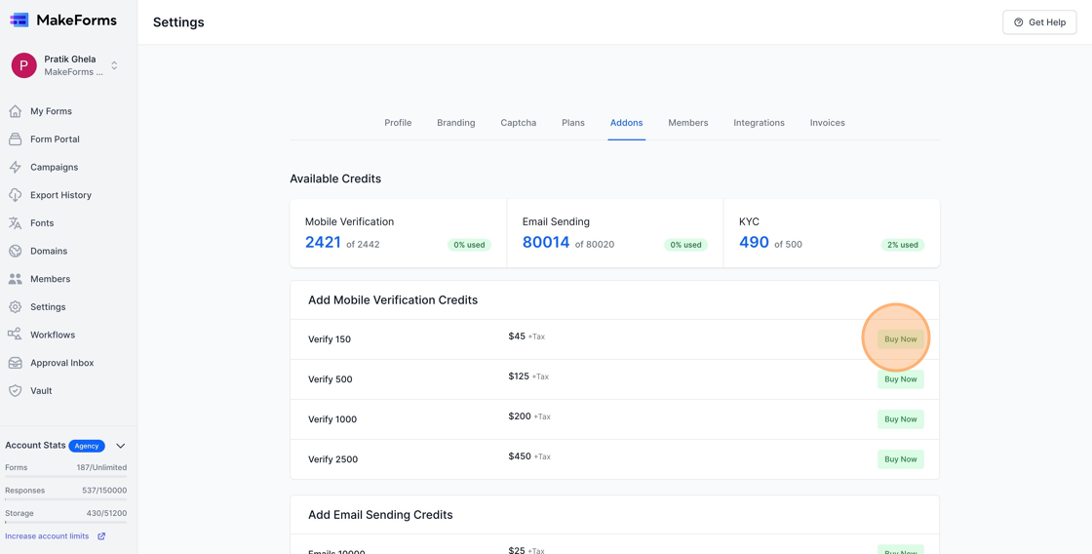This screenshot has height=554, width=1092.
Task: Click the Fonts translate icon in sidebar
Action: (x=16, y=223)
